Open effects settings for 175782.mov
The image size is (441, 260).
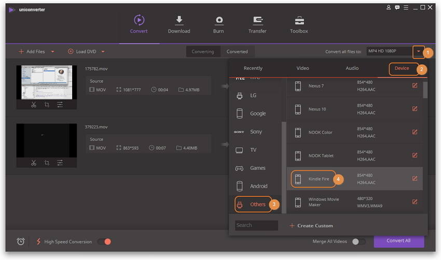(60, 105)
